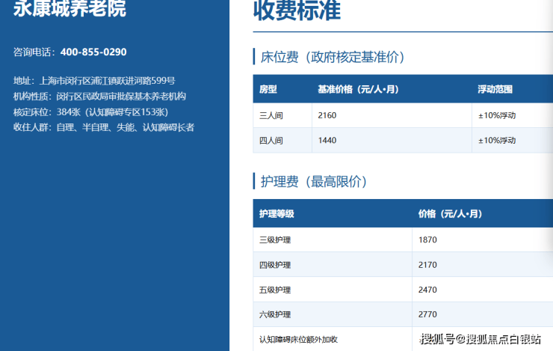
Task: Select the 三人间 table cell
Action: (271, 115)
